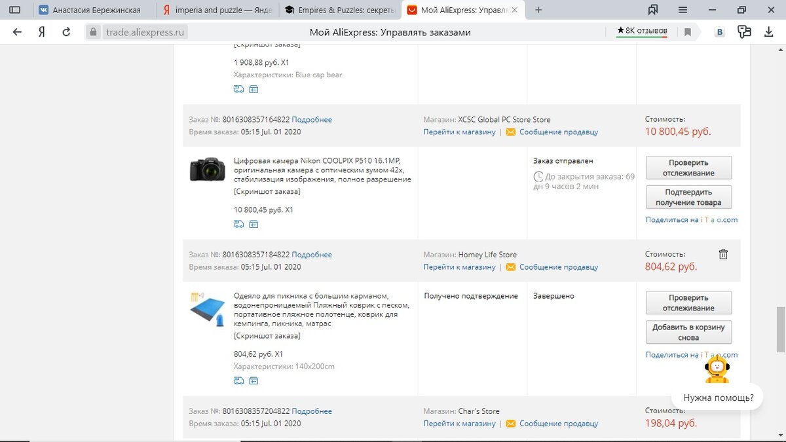Image resolution: width=786 pixels, height=442 pixels.
Task: Bookmark this page with the flag icon
Action: [688, 32]
